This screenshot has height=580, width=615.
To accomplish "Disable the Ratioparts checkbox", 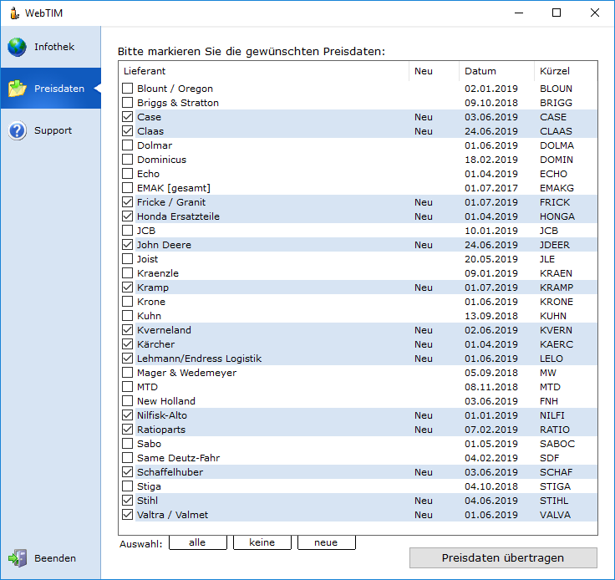I will 128,429.
